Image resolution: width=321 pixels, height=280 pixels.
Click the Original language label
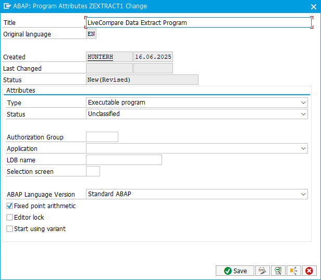coord(27,34)
